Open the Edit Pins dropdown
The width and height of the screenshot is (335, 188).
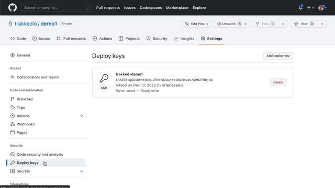coord(197,24)
